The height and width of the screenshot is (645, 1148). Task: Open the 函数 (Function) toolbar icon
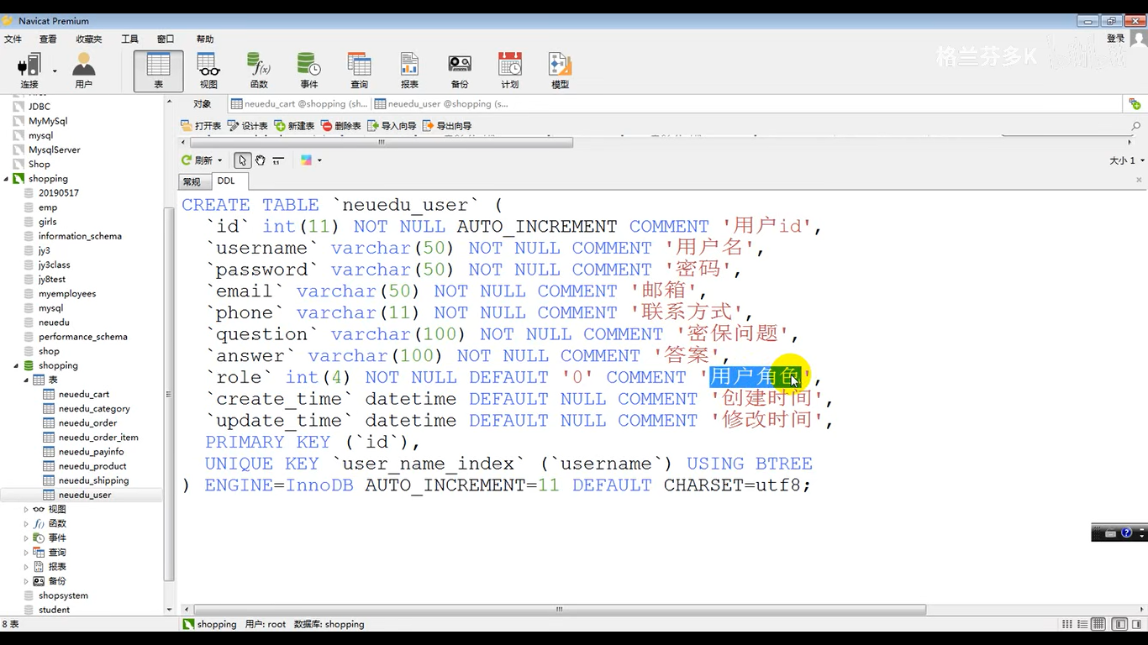click(259, 71)
